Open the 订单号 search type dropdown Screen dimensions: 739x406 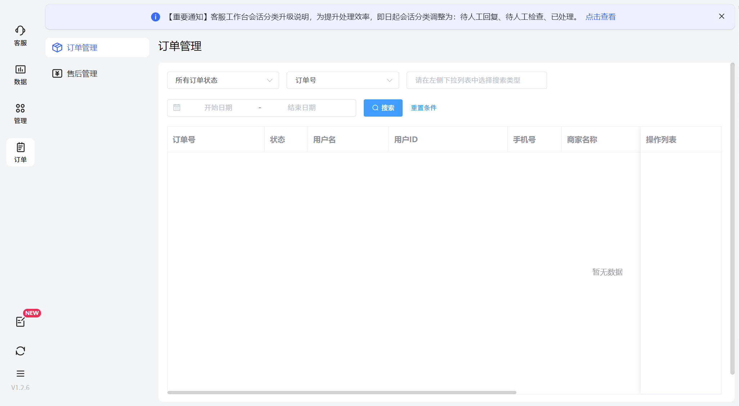[x=342, y=80]
